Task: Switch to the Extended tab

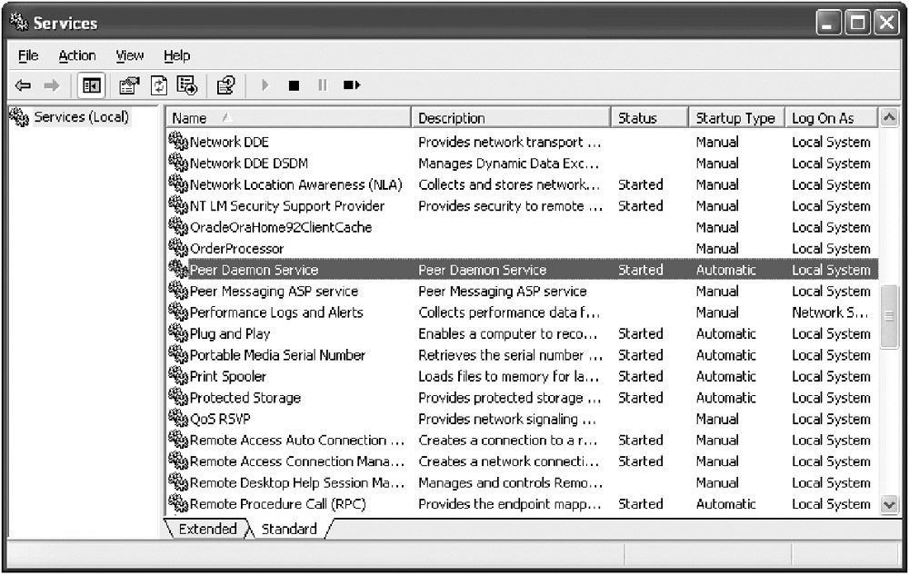Action: [x=207, y=529]
